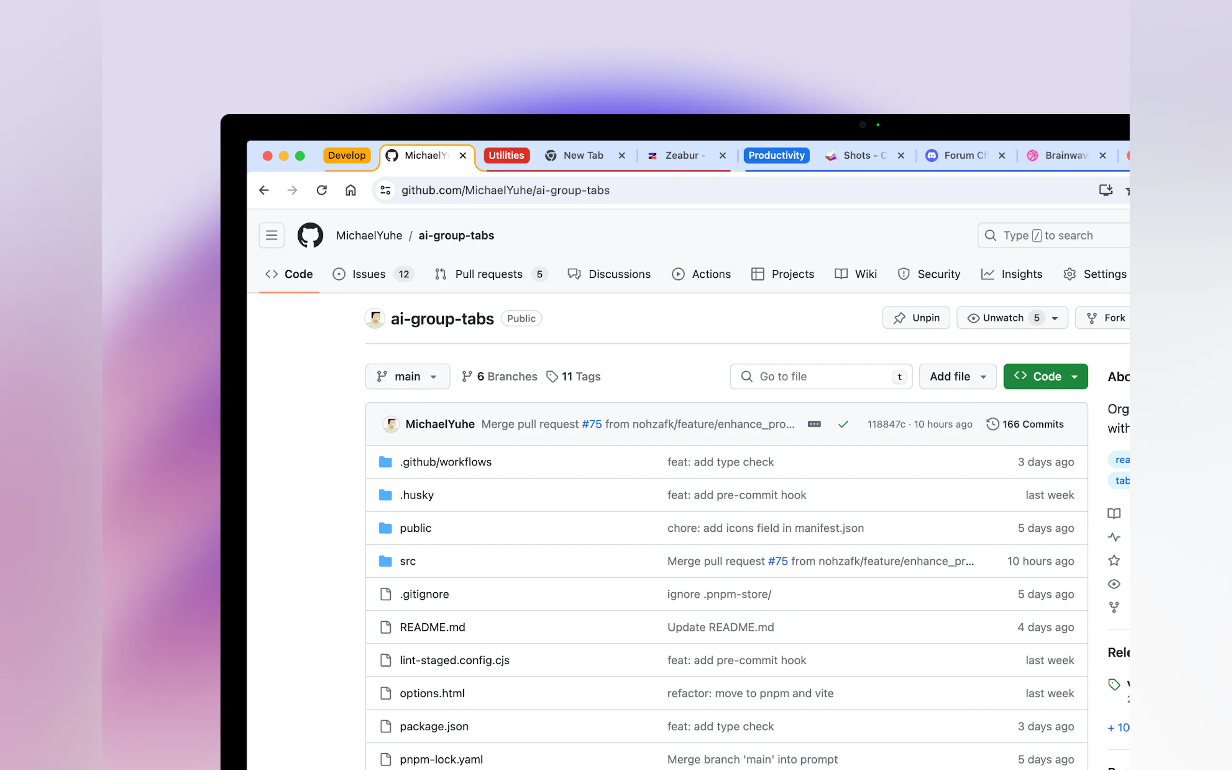Expand the Unwatch dropdown caret
Image resolution: width=1232 pixels, height=770 pixels.
tap(1055, 318)
